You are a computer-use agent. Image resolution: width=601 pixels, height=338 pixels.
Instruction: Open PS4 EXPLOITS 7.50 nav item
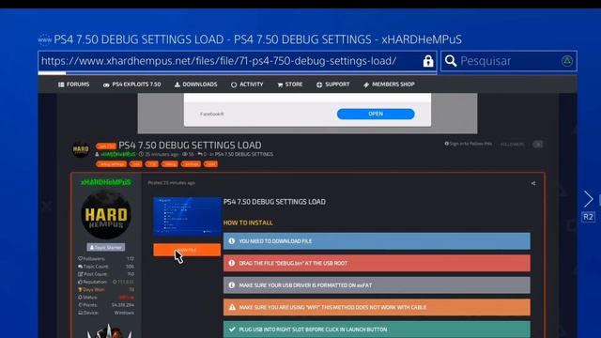pyautogui.click(x=131, y=84)
